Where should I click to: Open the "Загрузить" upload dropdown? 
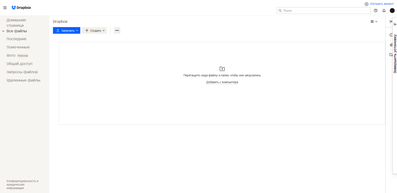point(67,31)
